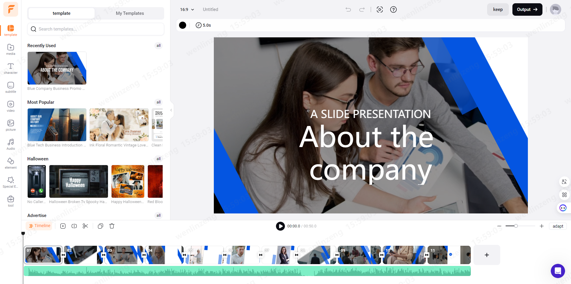Open the Audio panel in sidebar
Image resolution: width=571 pixels, height=284 pixels.
(x=11, y=144)
